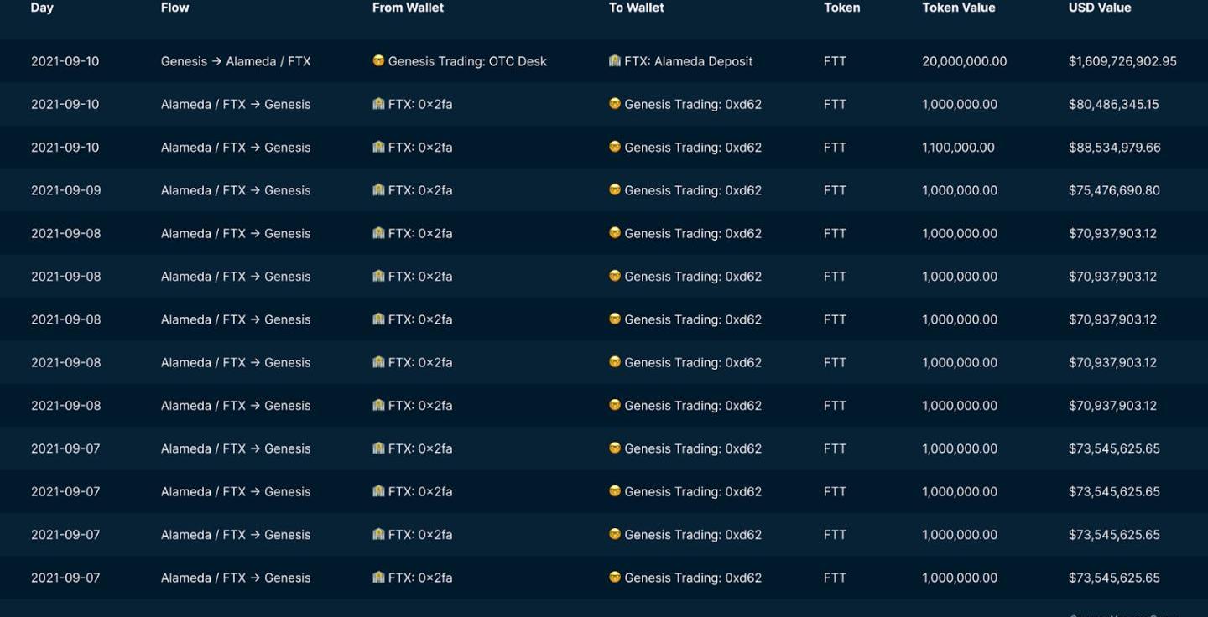This screenshot has height=617, width=1208.
Task: Click FTX icon in the 2021-09-09 row
Action: 378,189
